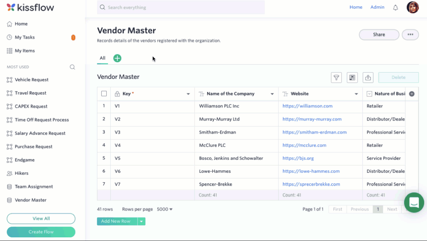This screenshot has height=241, width=427.
Task: Open the more options ellipsis button
Action: click(410, 35)
